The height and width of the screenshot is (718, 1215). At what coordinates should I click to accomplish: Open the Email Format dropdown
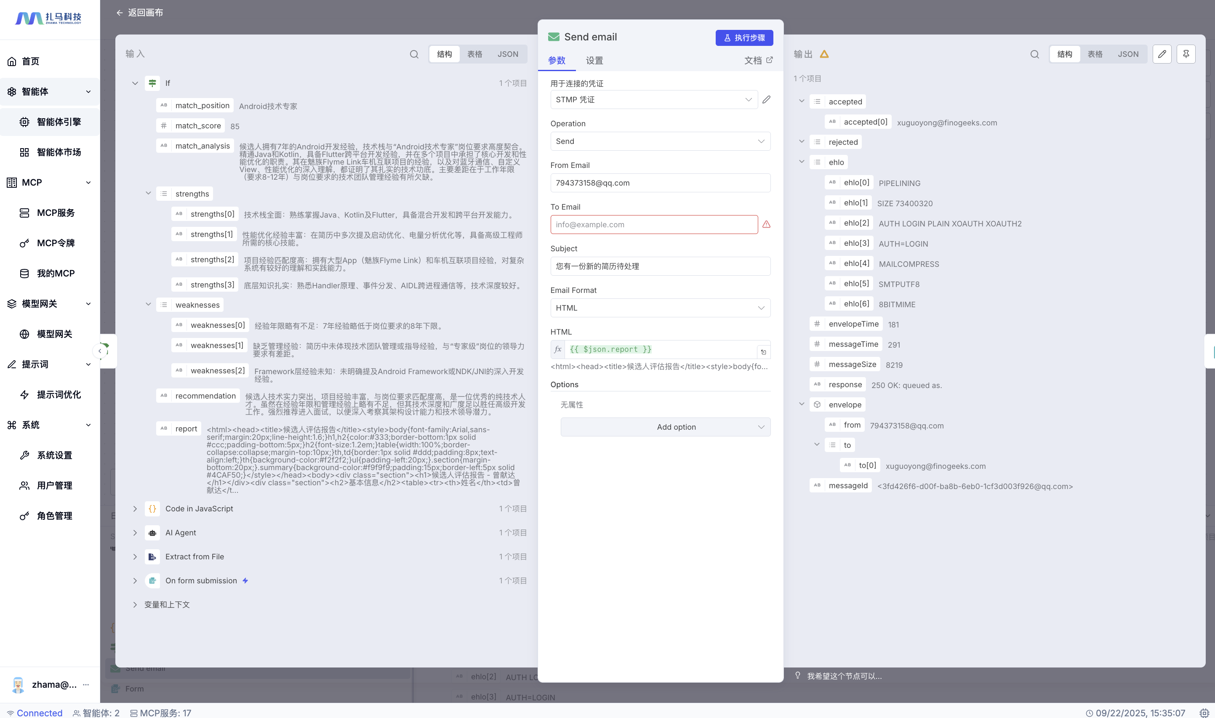pos(660,308)
